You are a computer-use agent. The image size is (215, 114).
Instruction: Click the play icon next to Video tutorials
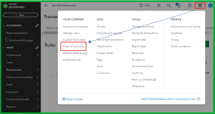pos(64,99)
